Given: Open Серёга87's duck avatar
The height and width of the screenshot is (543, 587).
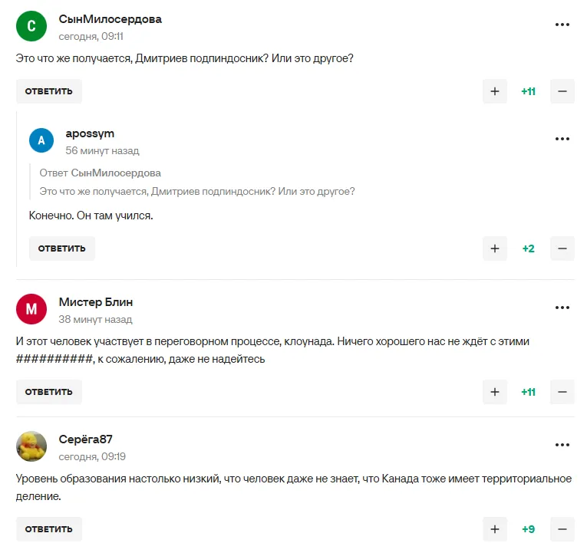Looking at the screenshot, I should click(x=31, y=446).
